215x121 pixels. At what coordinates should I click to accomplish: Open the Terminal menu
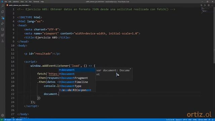pyautogui.click(x=36, y=2)
